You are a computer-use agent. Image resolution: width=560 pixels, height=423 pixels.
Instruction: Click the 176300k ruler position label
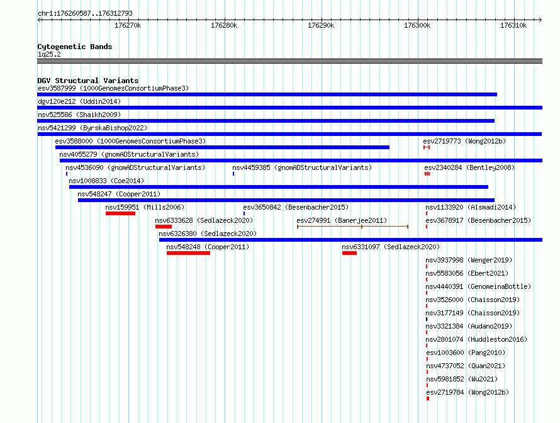[x=417, y=25]
